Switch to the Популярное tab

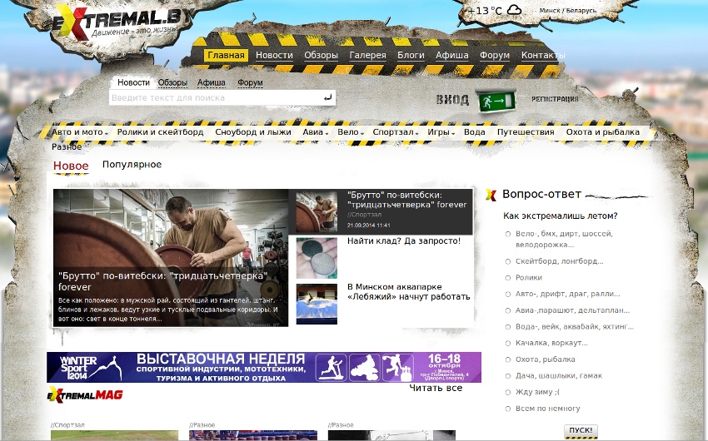click(x=132, y=165)
